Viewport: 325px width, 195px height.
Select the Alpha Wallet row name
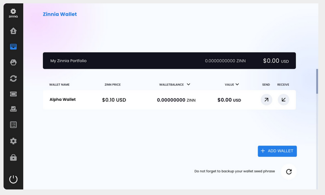click(63, 99)
